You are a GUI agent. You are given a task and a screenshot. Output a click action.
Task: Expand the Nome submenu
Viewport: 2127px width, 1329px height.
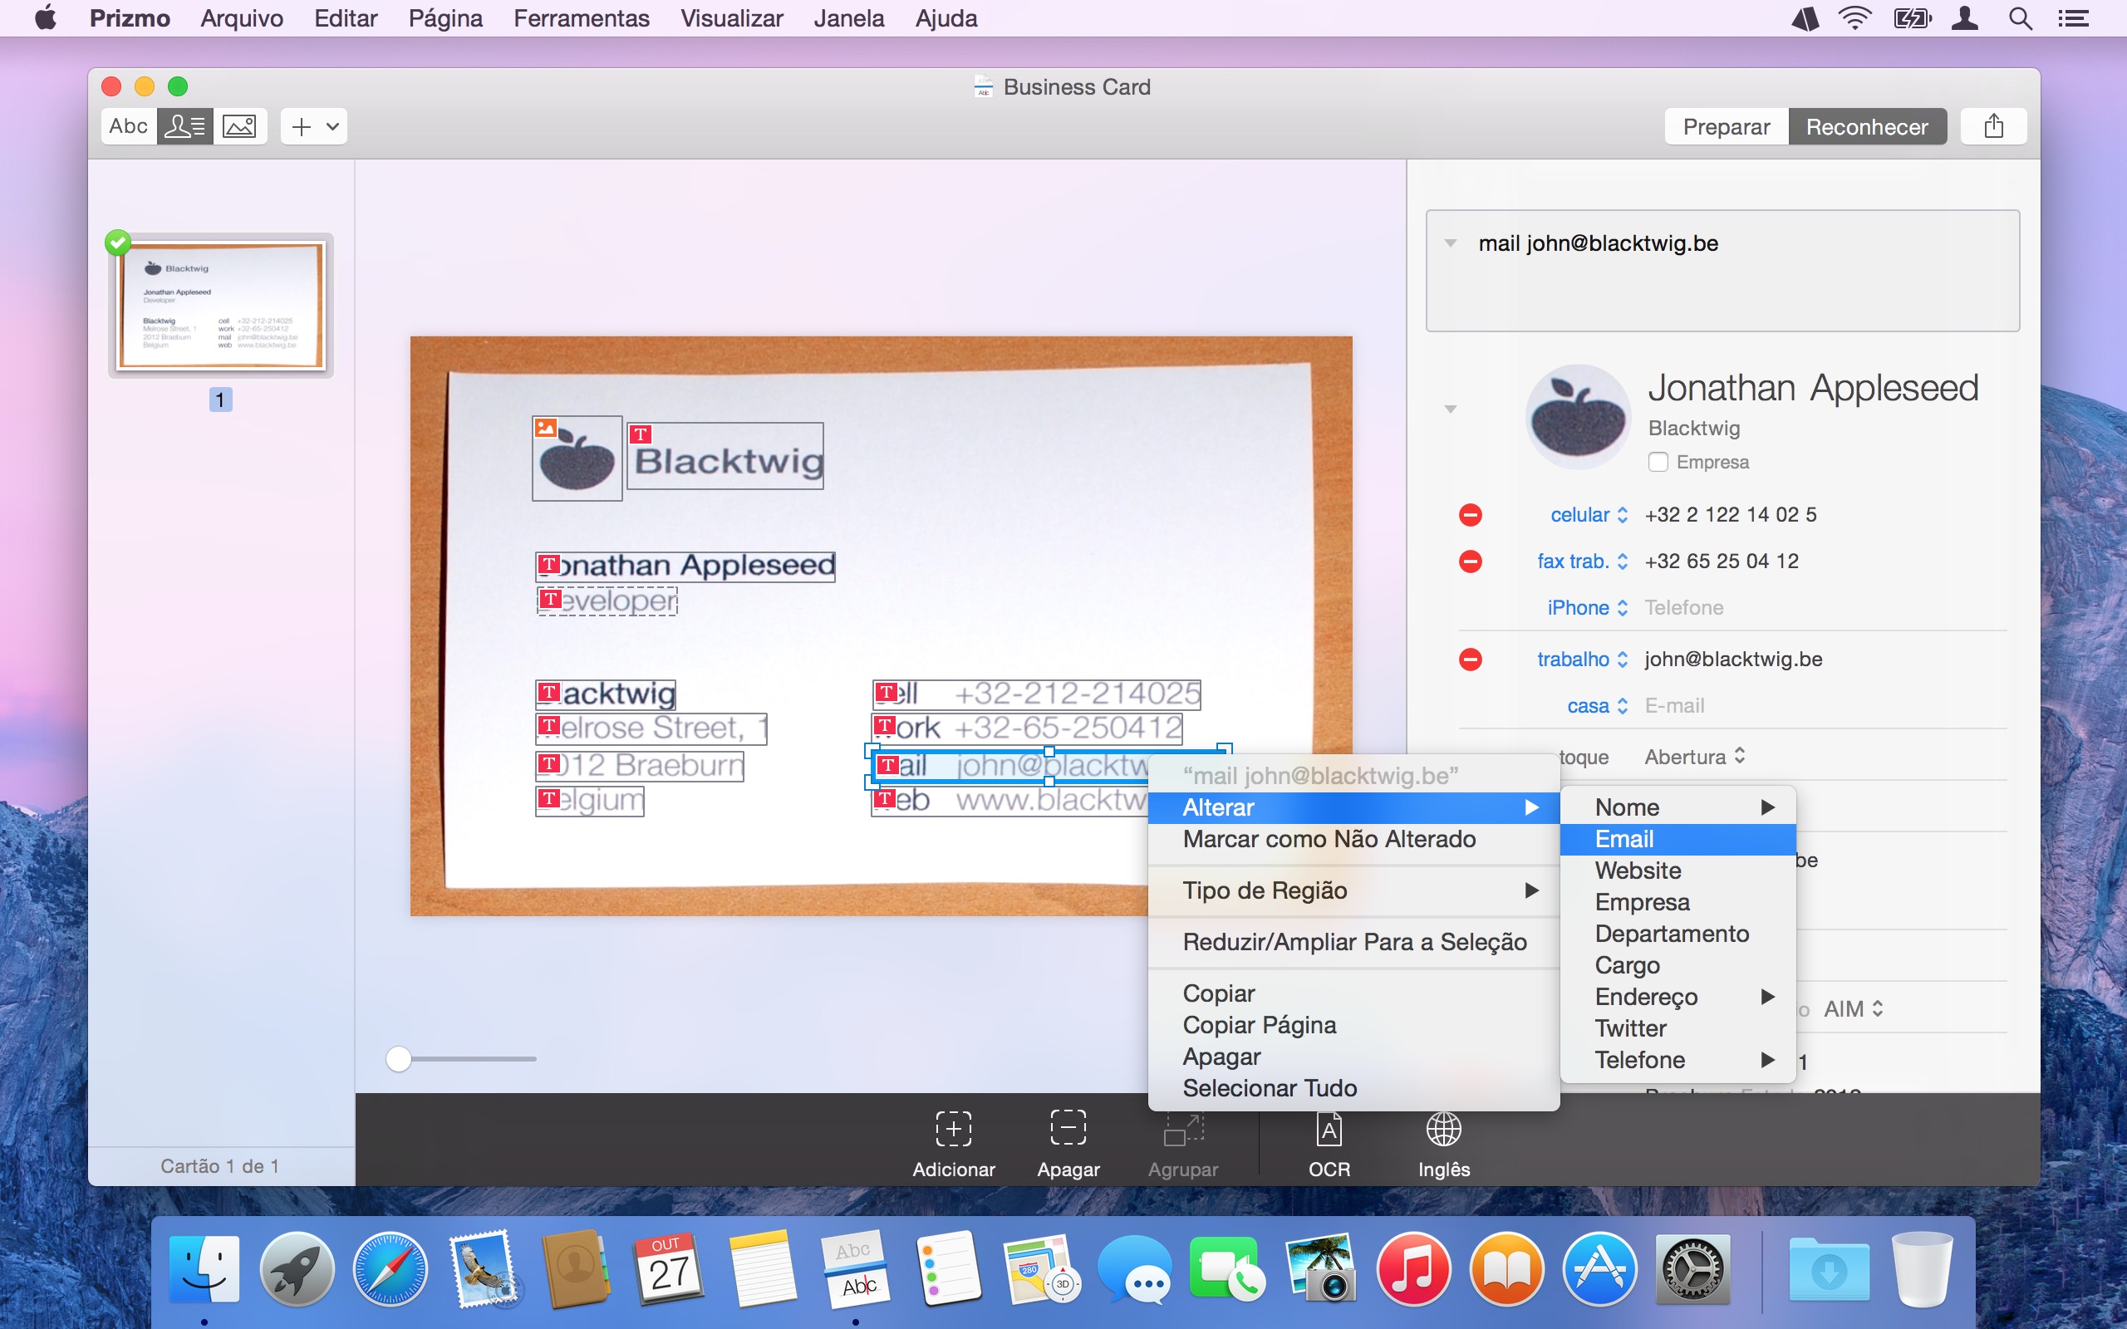tap(1677, 807)
